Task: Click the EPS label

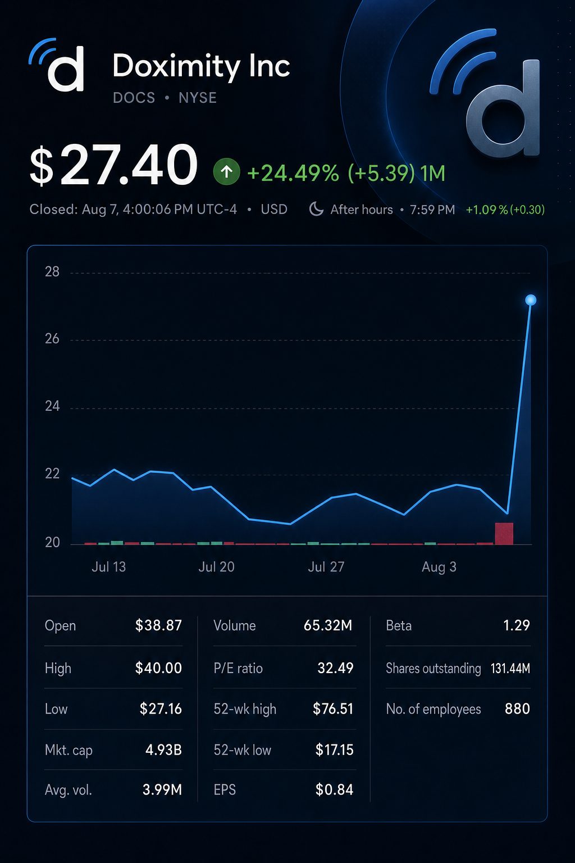Action: [225, 790]
